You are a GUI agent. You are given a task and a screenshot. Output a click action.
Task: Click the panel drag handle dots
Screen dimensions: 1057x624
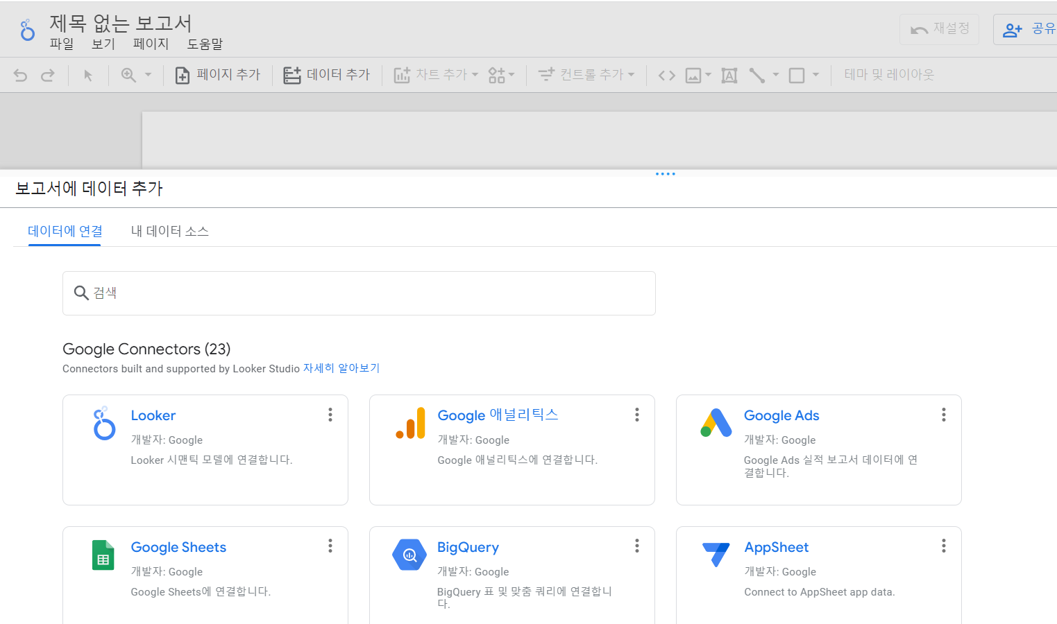(666, 174)
